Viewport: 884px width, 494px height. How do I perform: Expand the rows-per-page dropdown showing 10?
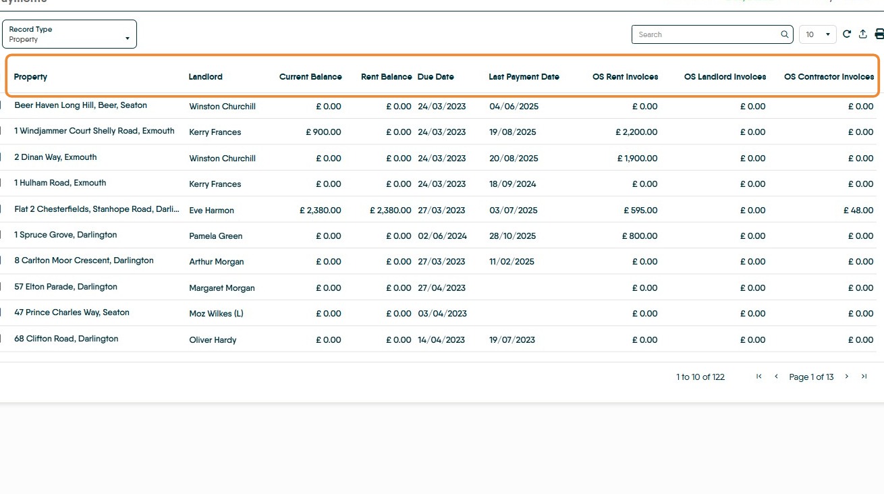(817, 34)
